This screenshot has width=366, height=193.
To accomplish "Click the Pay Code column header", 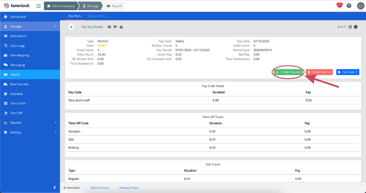I will click(75, 92).
